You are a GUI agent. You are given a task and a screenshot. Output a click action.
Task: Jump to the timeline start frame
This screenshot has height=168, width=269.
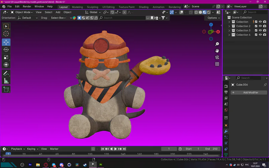pyautogui.click(x=103, y=149)
